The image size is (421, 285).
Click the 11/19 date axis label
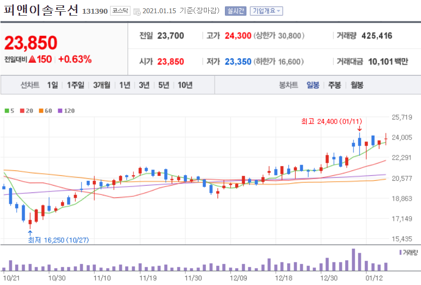click(148, 278)
